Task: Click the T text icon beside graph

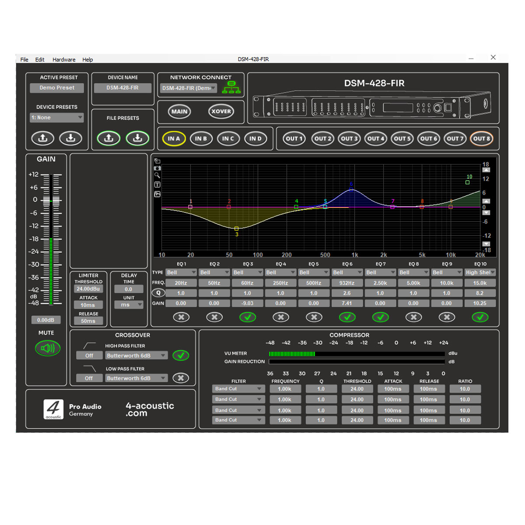Action: tap(157, 185)
